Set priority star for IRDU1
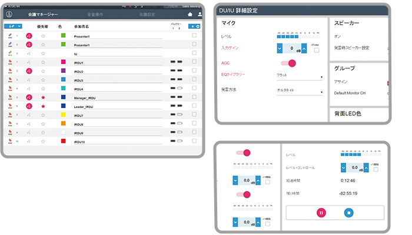Image resolution: width=412 pixels, height=235 pixels. point(43,62)
